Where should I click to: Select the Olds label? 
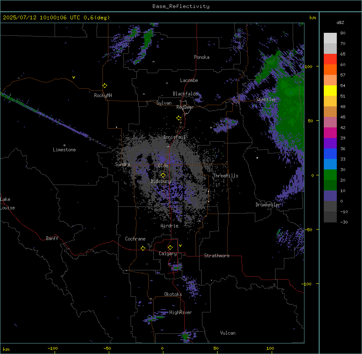pos(163,166)
